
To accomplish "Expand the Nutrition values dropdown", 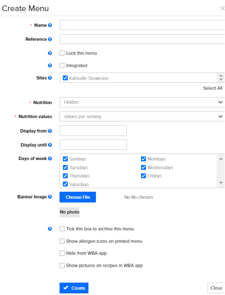I will 142,117.
